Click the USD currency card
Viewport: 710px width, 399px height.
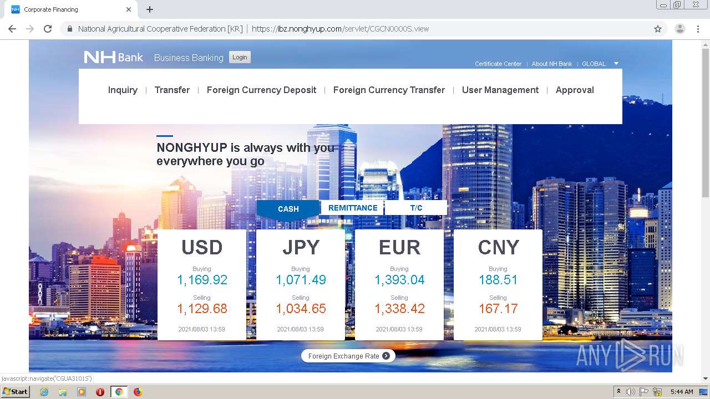202,285
